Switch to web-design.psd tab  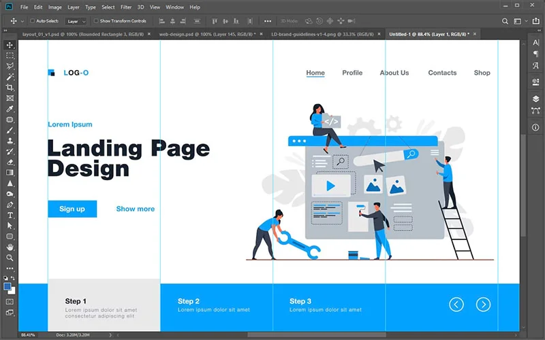point(207,34)
